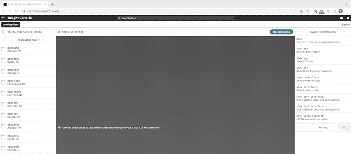Image resolution: width=351 pixels, height=154 pixels.
Task: Click the Los Angeles, CA location text
Action: (16, 84)
